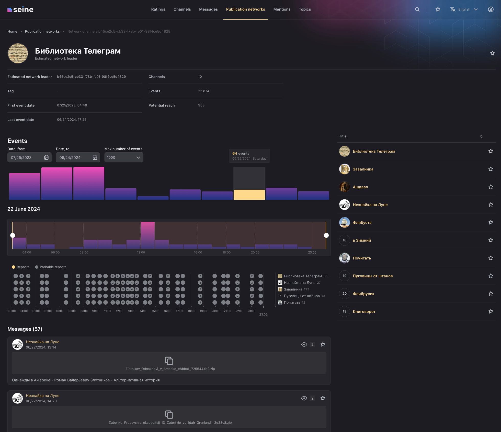Click the Home breadcrumb link
501x432 pixels.
(12, 31)
